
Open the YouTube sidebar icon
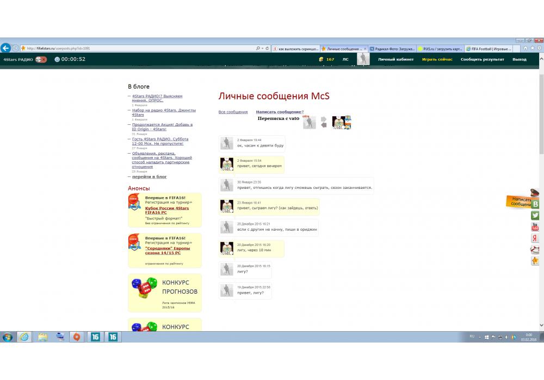(x=535, y=227)
